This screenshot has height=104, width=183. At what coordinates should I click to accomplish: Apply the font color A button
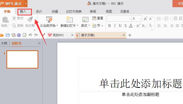click(131, 25)
